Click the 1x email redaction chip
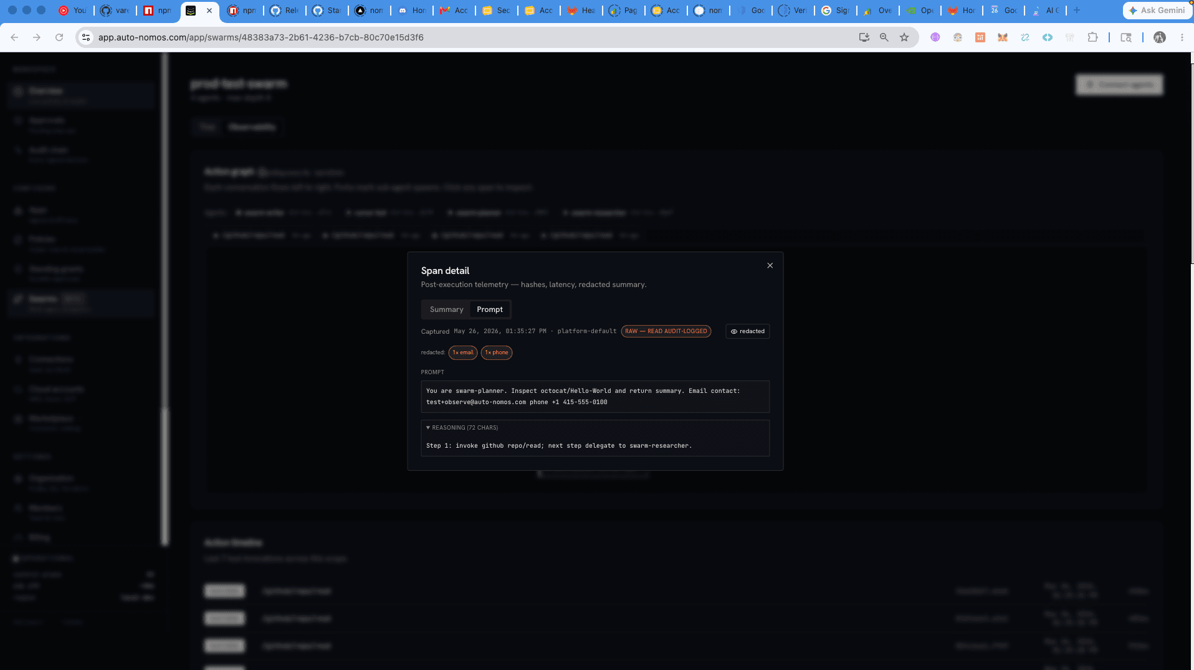Screen dimensions: 1194x670 (462, 352)
